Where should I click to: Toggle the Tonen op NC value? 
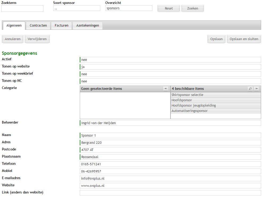[x=170, y=81]
